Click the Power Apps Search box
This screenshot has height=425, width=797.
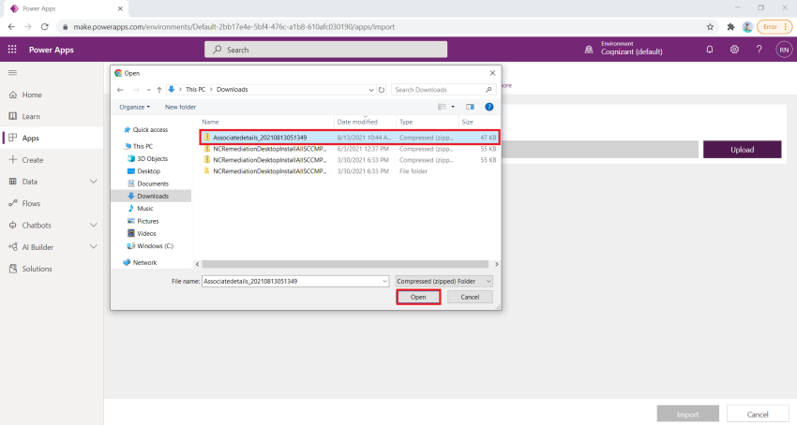325,50
